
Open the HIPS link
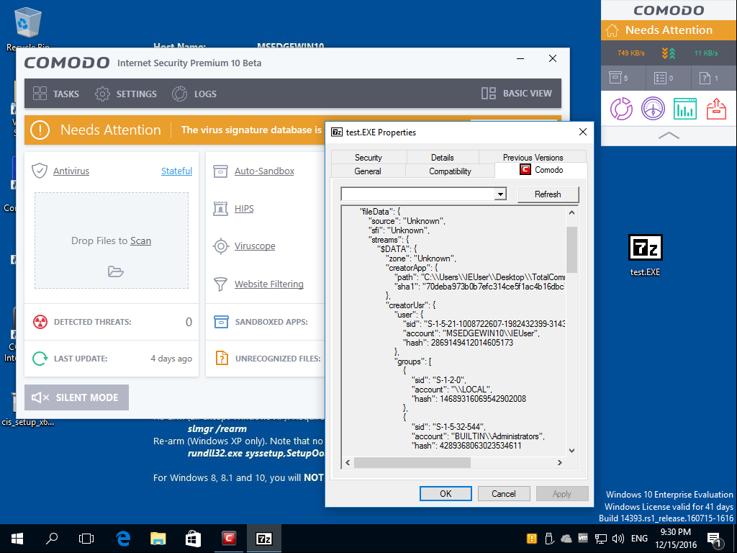[x=244, y=208]
